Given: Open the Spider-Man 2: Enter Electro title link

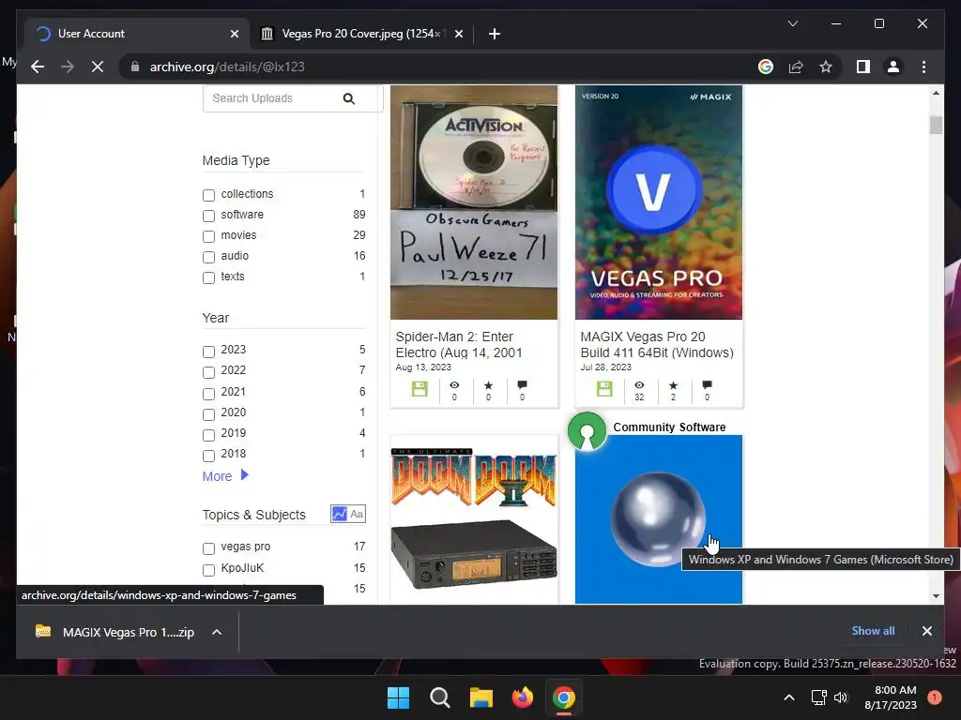Looking at the screenshot, I should tap(459, 345).
